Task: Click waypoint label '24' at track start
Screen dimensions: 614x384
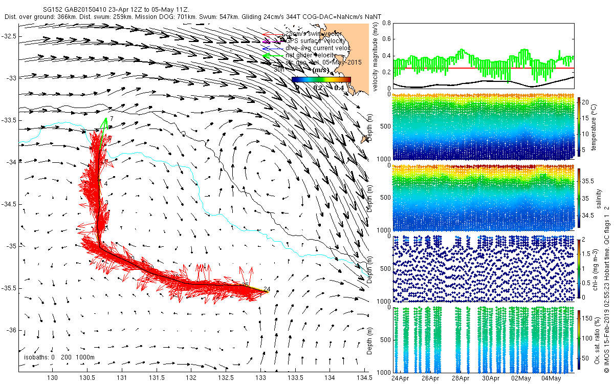Action: (267, 288)
